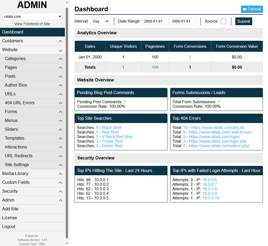Open the admin.php 404 error link
This screenshot has height=246, width=268.
point(219,146)
